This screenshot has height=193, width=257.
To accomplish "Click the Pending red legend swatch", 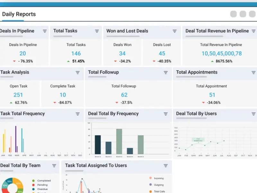I will pos(33,185).
